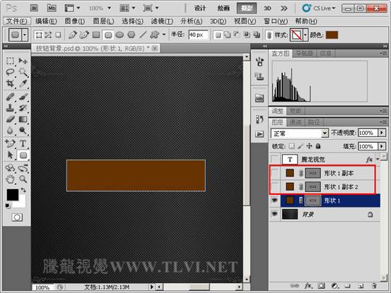The width and height of the screenshot is (391, 293).
Task: Open the fill 填充 slider arrow
Action: (x=382, y=146)
